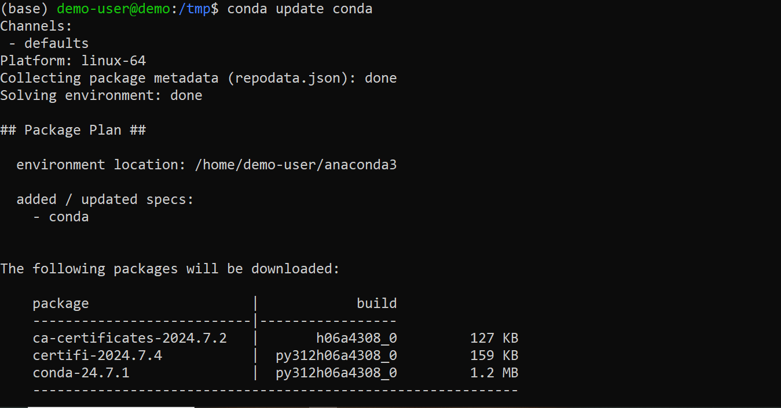
Task: Click the 'Solving environment: done' line
Action: (x=101, y=95)
